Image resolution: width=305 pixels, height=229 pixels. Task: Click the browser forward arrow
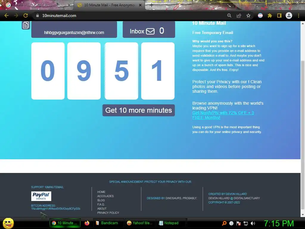pyautogui.click(x=16, y=16)
